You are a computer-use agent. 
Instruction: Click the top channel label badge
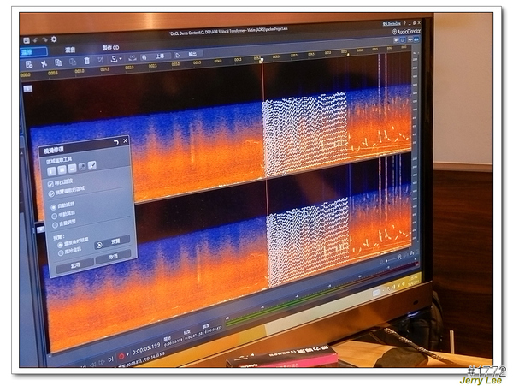tap(28, 89)
